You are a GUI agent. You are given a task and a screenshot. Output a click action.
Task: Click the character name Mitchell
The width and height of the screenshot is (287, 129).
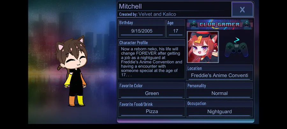[130, 6]
